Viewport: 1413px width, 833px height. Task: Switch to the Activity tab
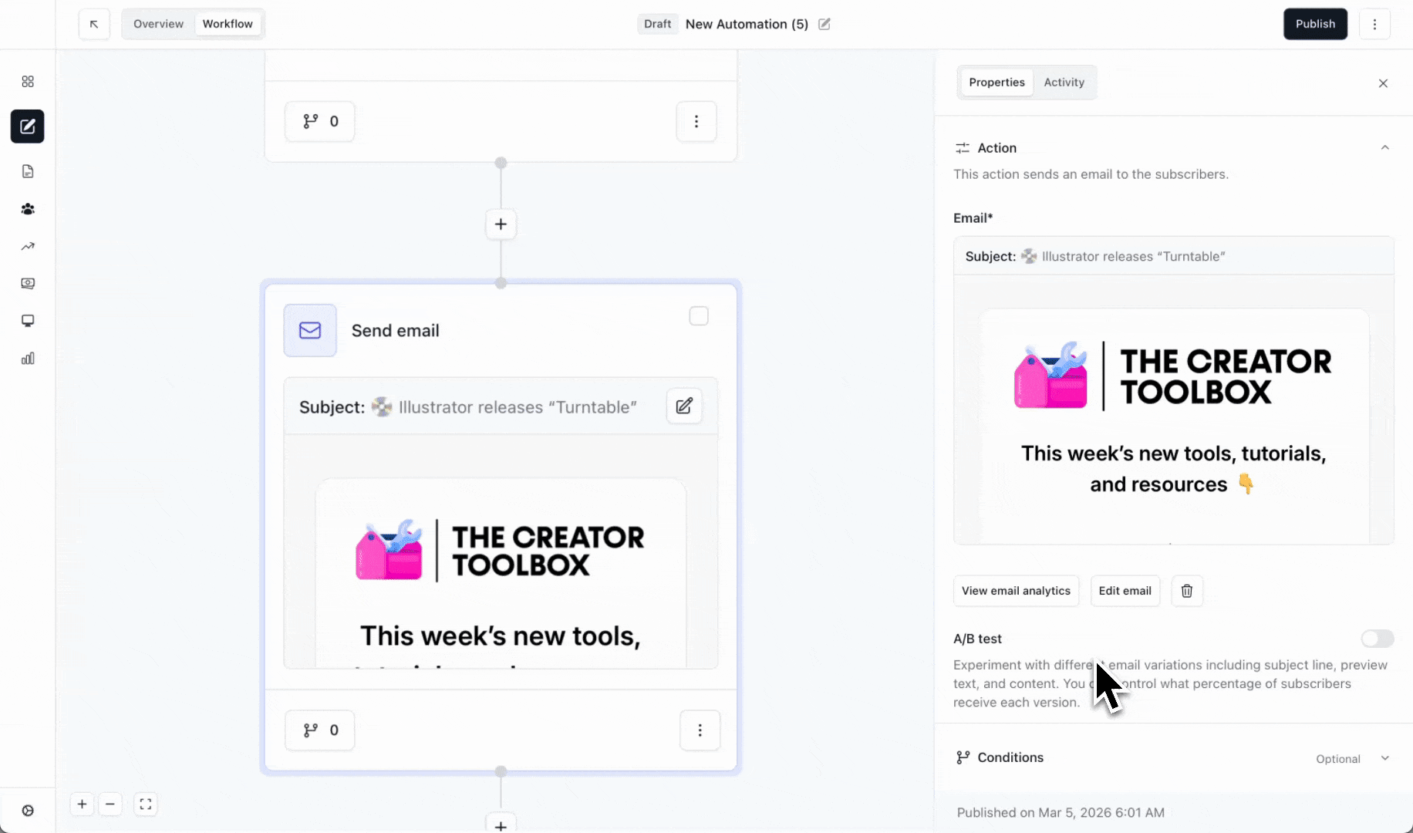[x=1064, y=82]
